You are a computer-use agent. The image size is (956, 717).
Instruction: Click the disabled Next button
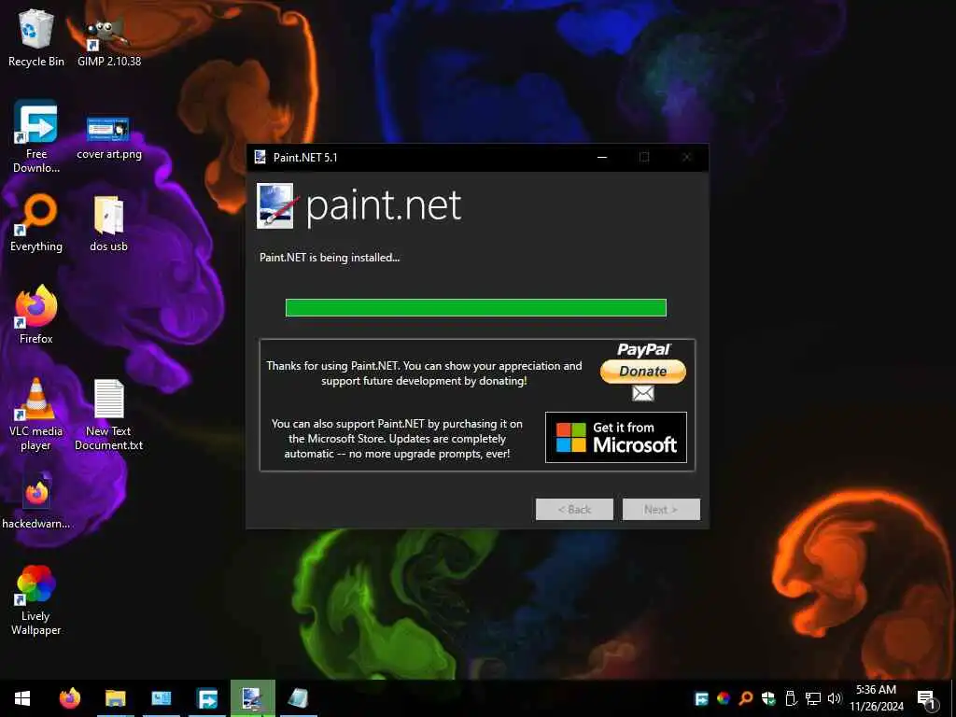pyautogui.click(x=661, y=509)
